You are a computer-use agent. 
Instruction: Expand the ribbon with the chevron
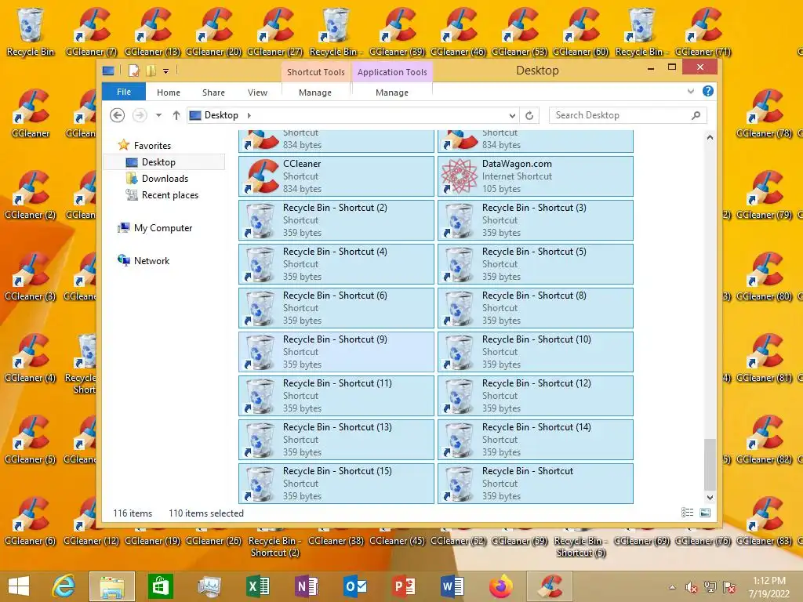690,91
